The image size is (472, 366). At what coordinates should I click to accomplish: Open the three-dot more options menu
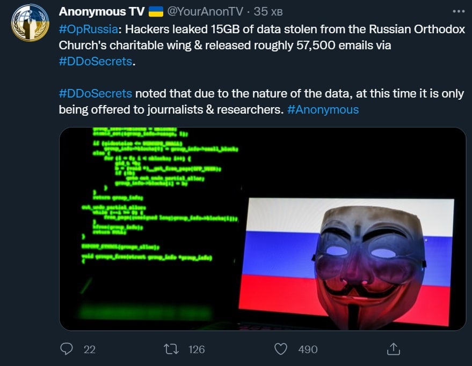(457, 11)
